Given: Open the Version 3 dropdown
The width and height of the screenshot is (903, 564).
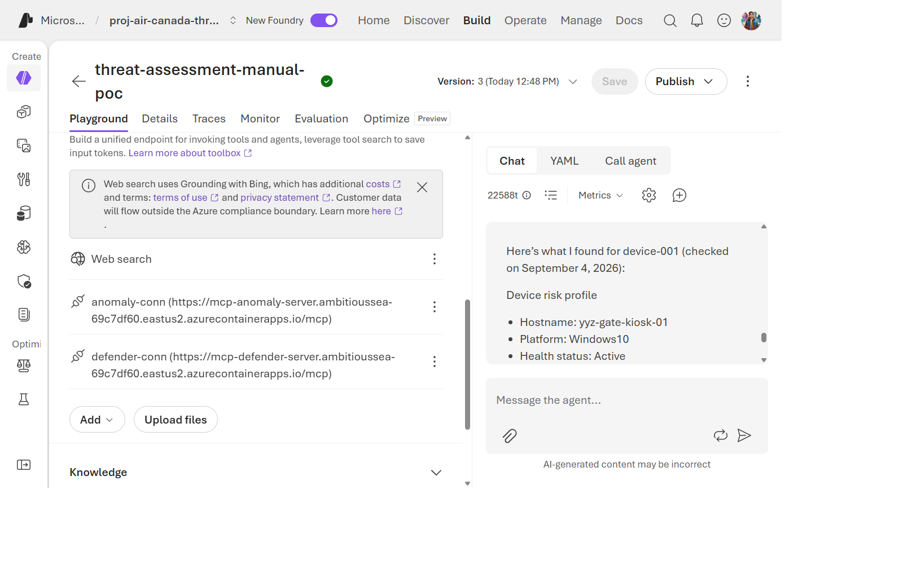Looking at the screenshot, I should pyautogui.click(x=507, y=81).
